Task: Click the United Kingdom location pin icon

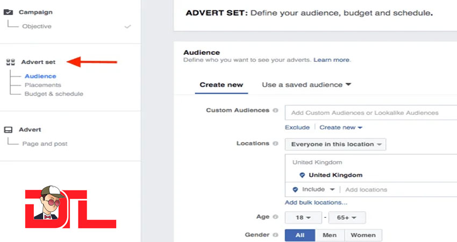Action: pyautogui.click(x=302, y=175)
